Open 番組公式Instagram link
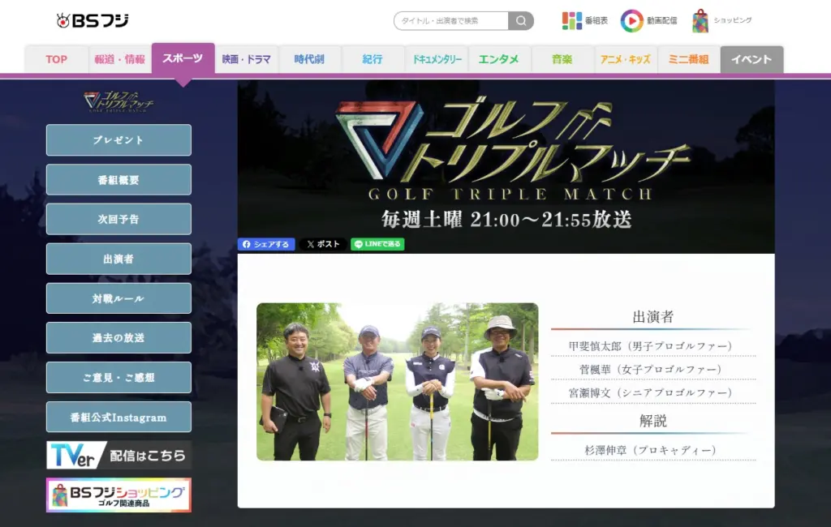This screenshot has width=831, height=527. tap(118, 417)
